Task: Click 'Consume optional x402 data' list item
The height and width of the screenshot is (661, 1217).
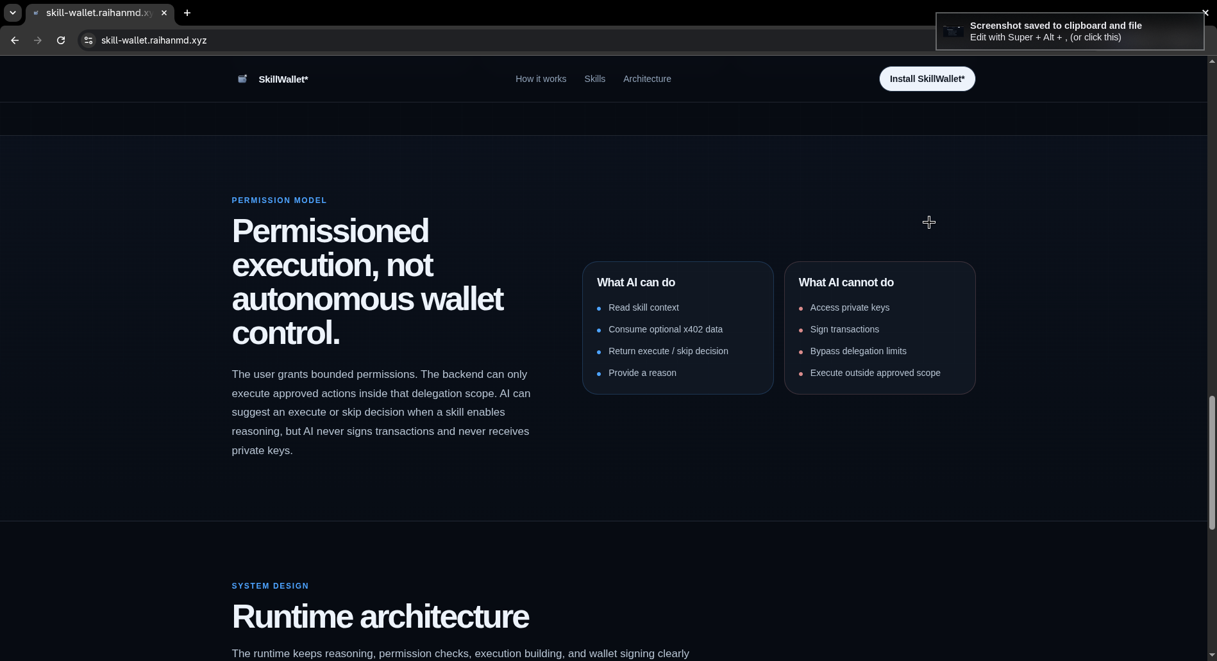Action: [666, 329]
